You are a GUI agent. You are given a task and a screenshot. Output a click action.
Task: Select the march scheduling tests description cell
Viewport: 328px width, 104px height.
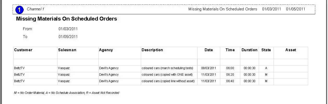pos(167,68)
